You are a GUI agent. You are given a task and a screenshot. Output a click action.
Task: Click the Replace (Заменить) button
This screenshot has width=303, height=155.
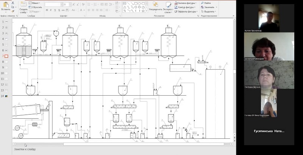coord(208,7)
